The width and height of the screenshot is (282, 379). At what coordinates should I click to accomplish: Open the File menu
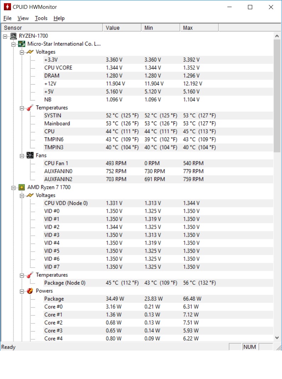click(7, 18)
